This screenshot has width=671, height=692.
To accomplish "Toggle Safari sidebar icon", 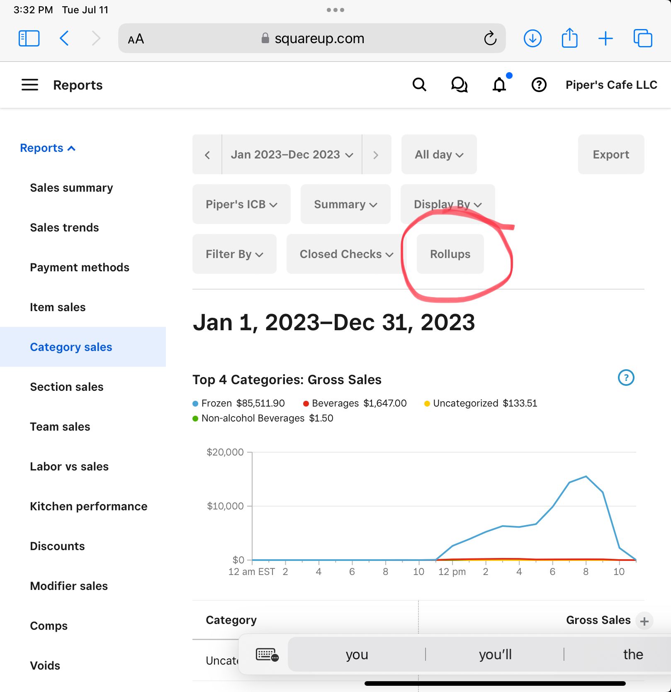I will 29,39.
